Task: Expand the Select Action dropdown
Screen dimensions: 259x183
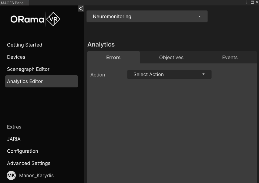Action: pyautogui.click(x=169, y=74)
